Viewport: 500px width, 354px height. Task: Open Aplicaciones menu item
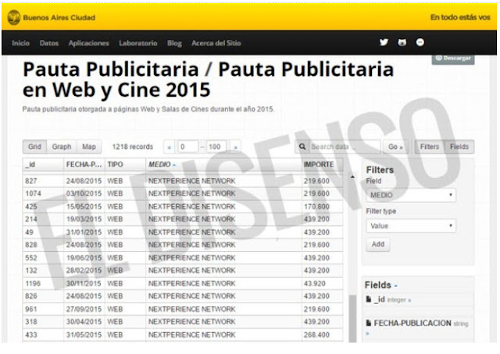[x=88, y=43]
